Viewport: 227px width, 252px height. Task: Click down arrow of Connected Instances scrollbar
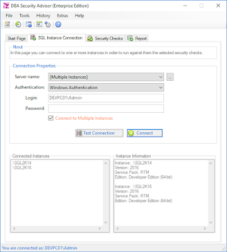[x=106, y=222]
